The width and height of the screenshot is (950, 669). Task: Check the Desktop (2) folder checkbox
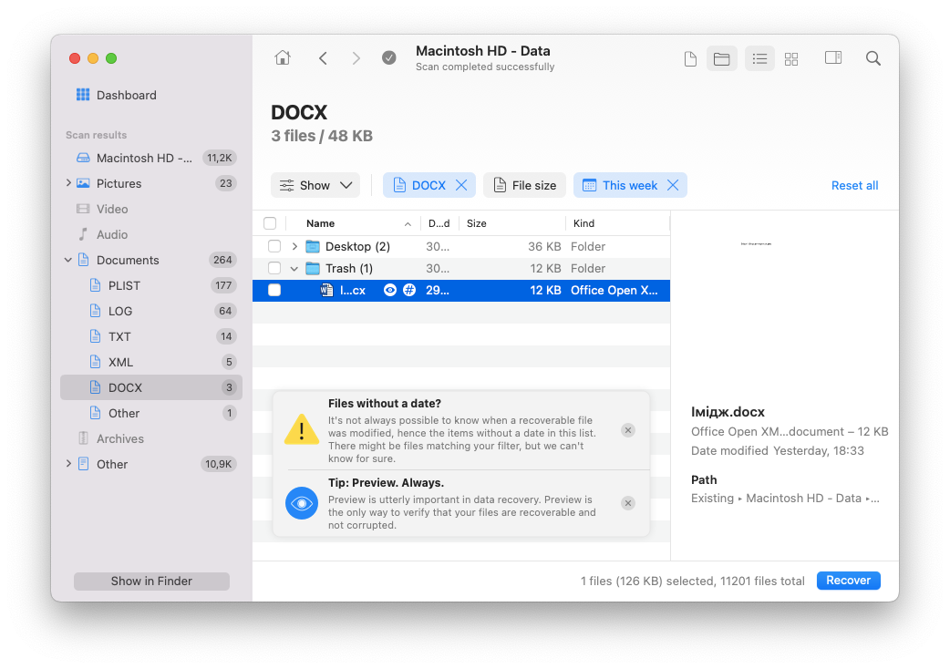[x=274, y=246]
